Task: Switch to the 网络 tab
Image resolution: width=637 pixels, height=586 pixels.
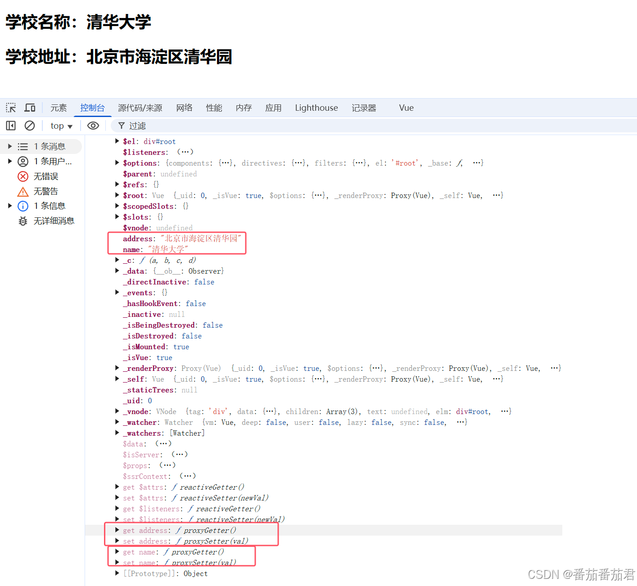Action: click(x=184, y=108)
